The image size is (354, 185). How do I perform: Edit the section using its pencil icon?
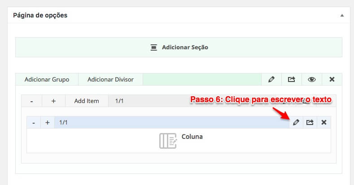tap(271, 79)
